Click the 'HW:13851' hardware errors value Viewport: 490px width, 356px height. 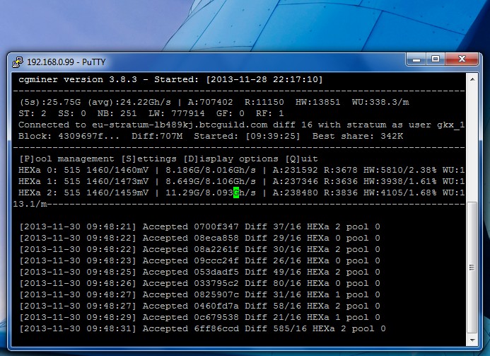317,102
